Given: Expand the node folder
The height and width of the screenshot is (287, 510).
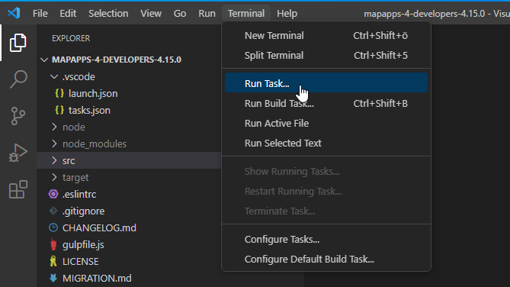Looking at the screenshot, I should click(x=54, y=127).
